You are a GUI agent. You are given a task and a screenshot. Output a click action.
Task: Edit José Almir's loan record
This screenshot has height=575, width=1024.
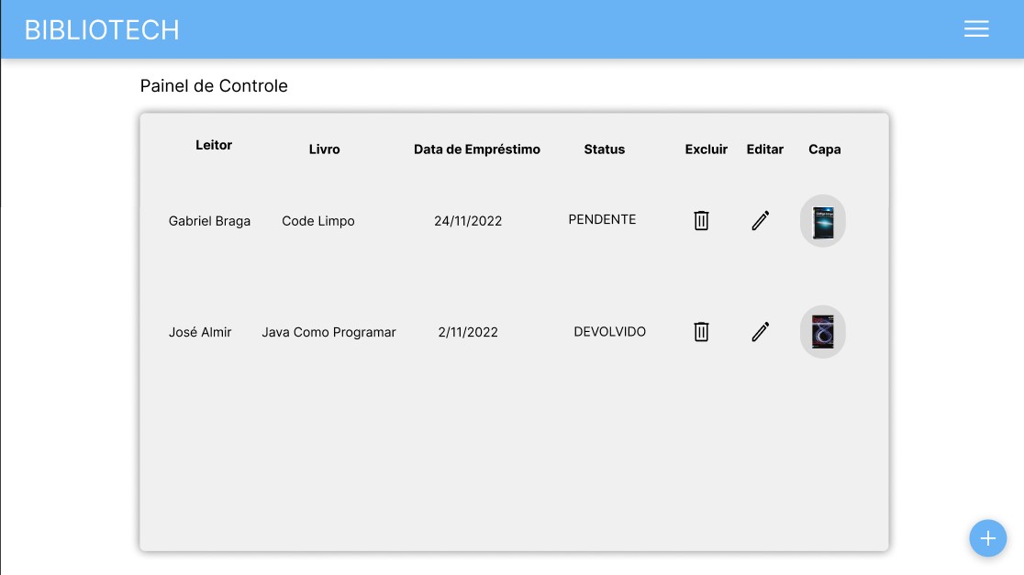760,331
